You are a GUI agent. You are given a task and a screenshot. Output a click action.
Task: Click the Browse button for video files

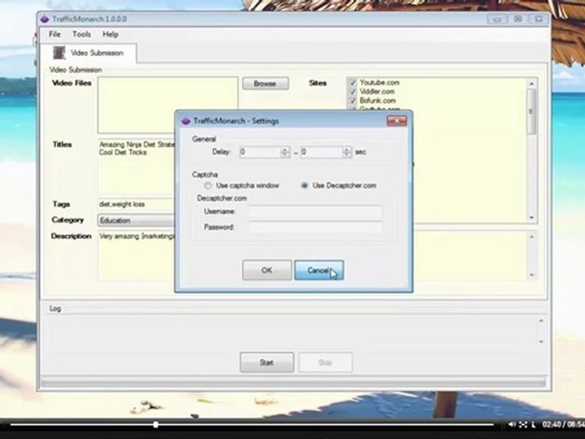265,84
